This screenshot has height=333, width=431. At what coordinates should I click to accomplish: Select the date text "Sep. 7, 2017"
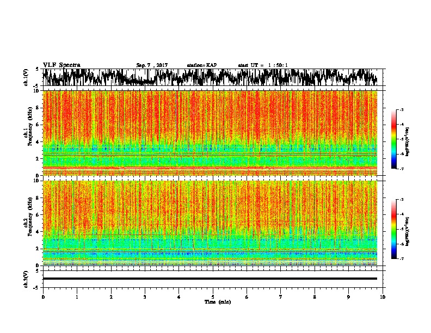(152, 65)
